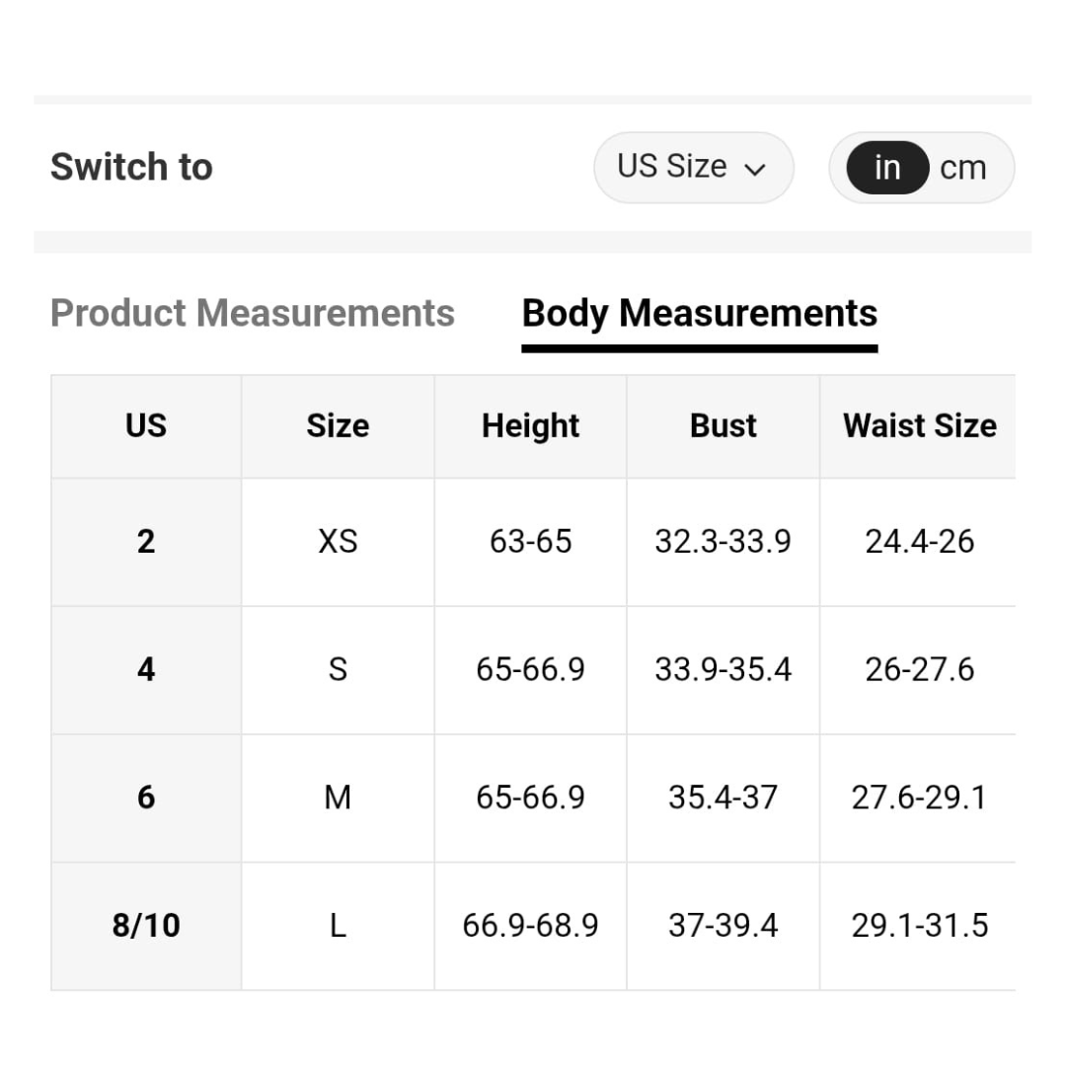Select the US size 4 row

pyautogui.click(x=146, y=669)
